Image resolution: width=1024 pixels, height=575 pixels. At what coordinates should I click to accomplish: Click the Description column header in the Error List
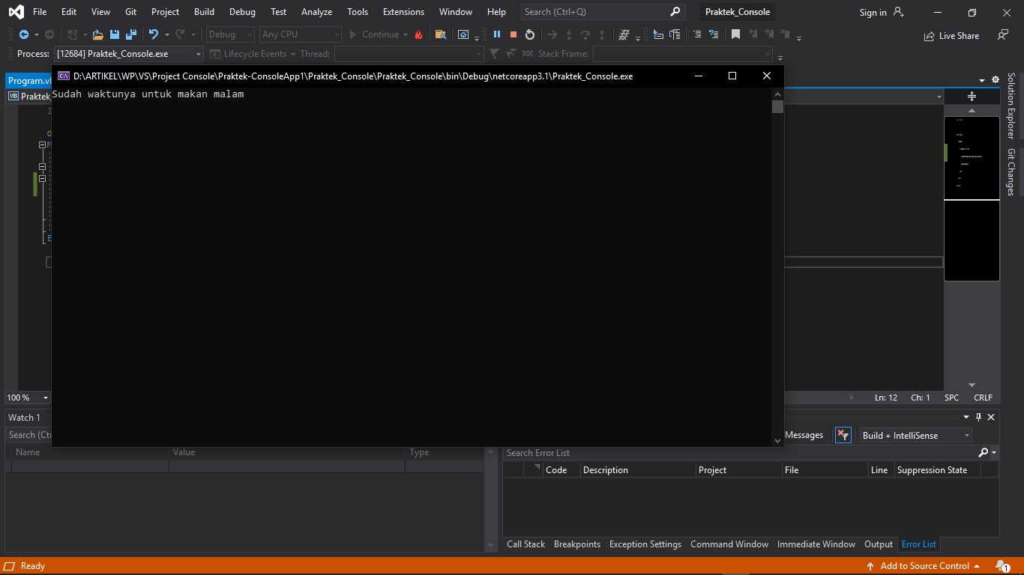click(637, 470)
